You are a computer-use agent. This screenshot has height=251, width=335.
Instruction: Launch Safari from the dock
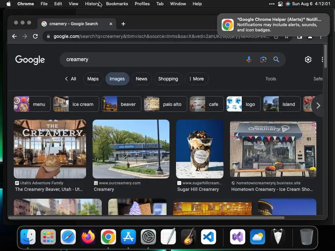[x=68, y=237]
